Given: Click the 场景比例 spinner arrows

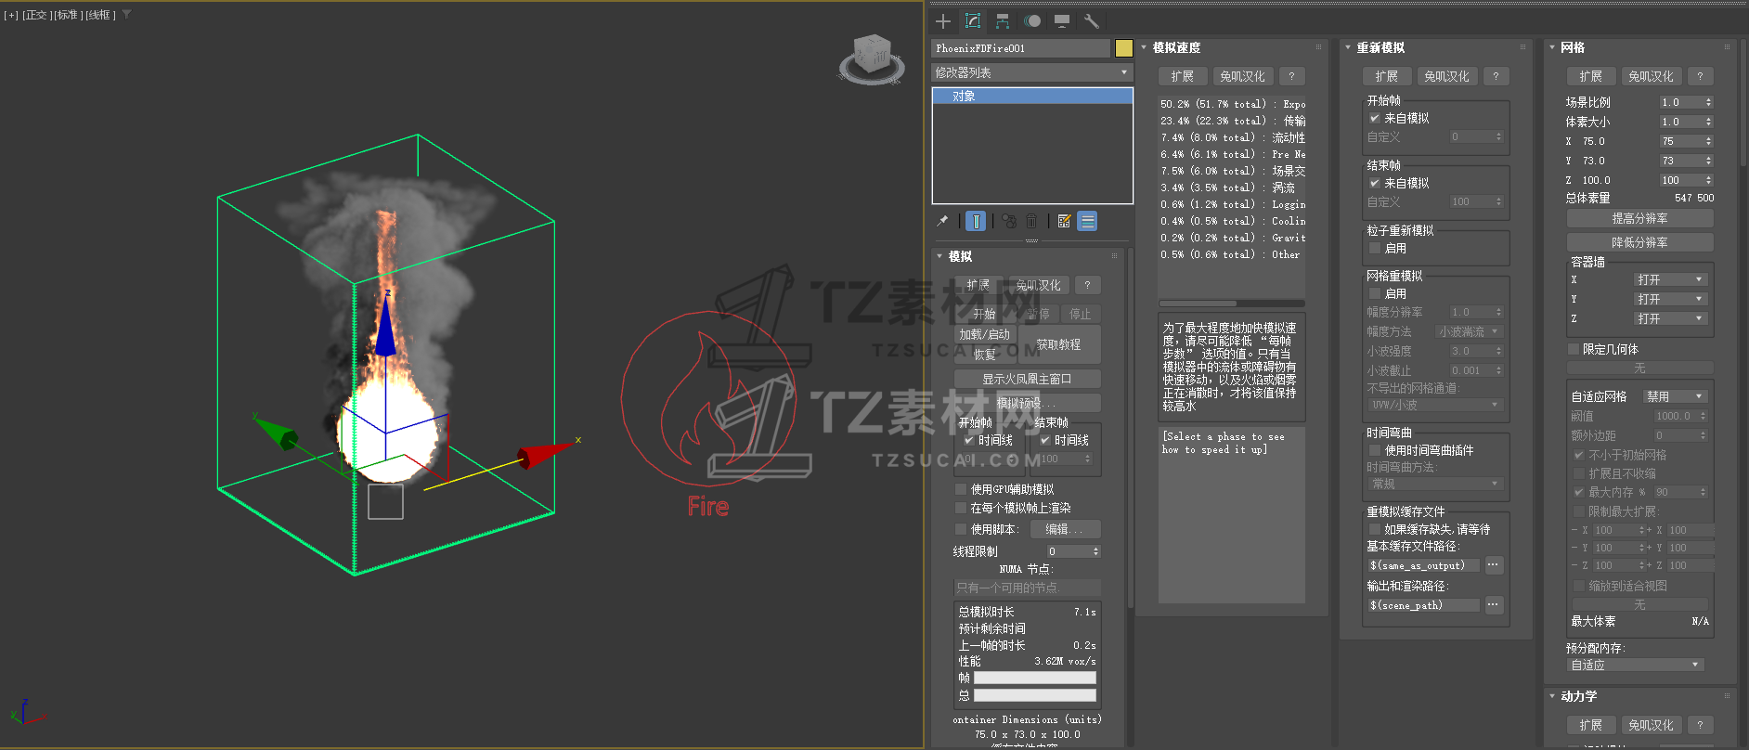Looking at the screenshot, I should 1708,102.
